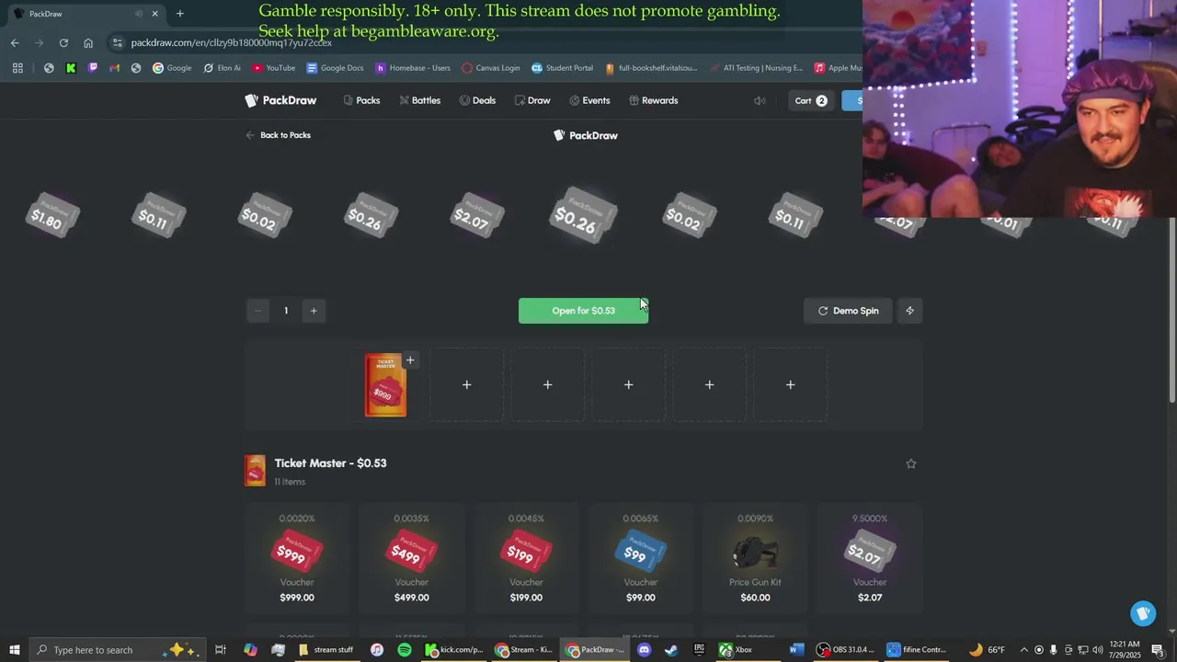Go to the Events page
Viewport: 1177px width, 662px height.
tap(589, 100)
